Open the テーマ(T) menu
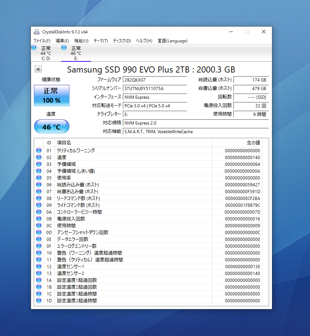 [x=100, y=41]
